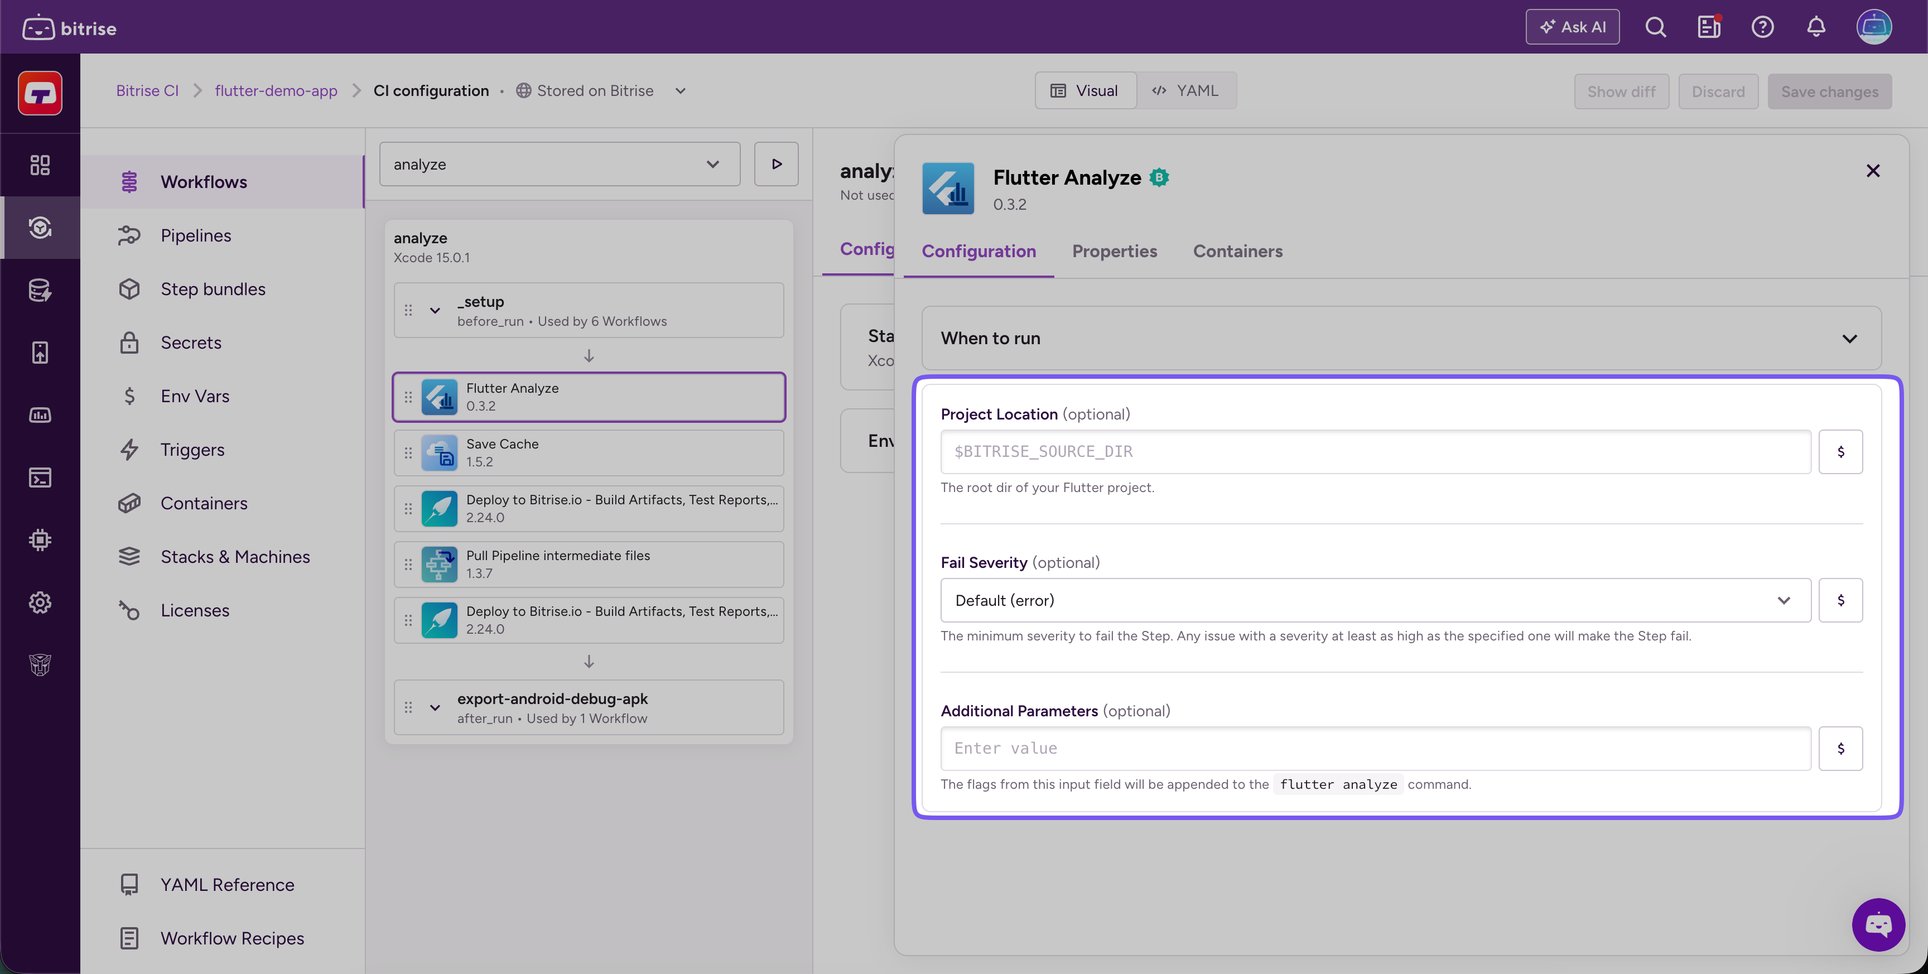Select the Pull Pipeline intermediate files step

point(589,564)
